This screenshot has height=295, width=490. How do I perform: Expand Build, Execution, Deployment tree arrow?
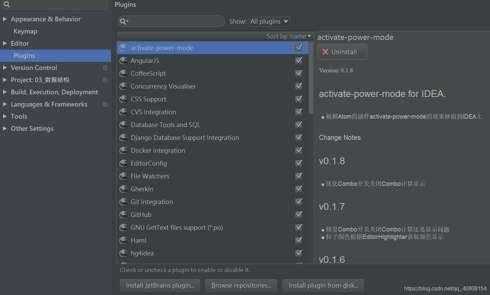pos(5,92)
